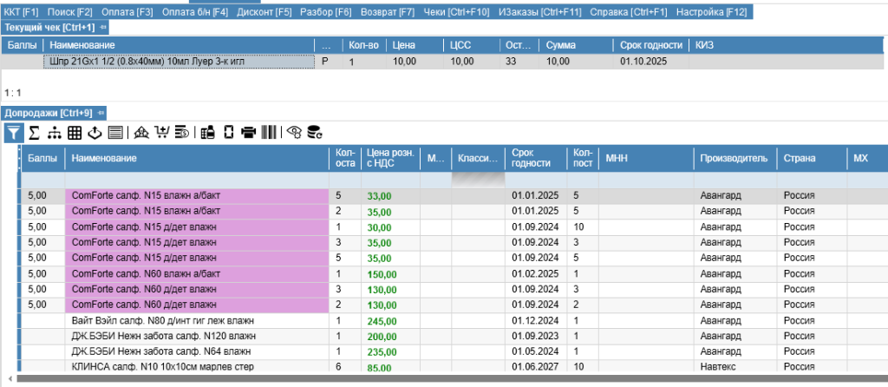Screen dimensions: 888x387
Task: Toggle the filter funnel icon in Допродажи toolbar
Action: point(14,133)
